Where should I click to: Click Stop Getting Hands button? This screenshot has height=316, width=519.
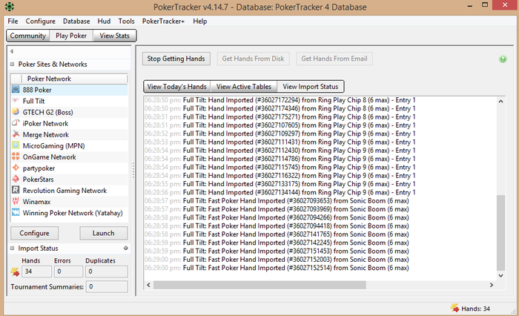click(176, 59)
